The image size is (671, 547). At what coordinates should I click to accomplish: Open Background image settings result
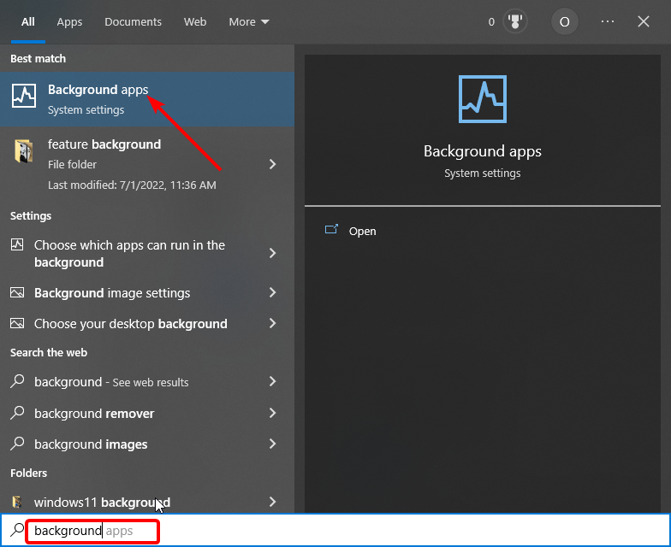coord(147,292)
